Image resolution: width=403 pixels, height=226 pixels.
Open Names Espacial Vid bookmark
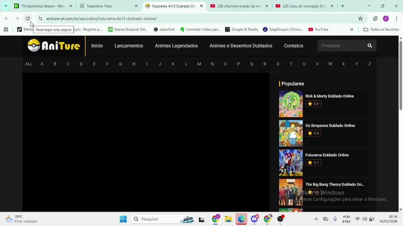[x=127, y=30]
